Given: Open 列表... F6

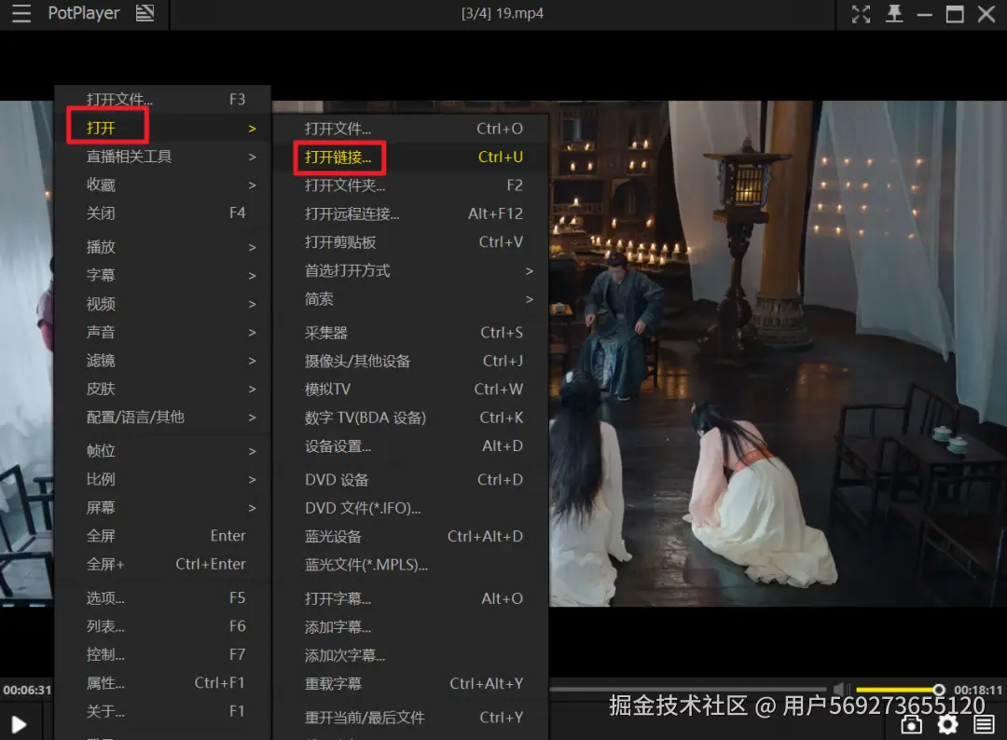Looking at the screenshot, I should (163, 626).
